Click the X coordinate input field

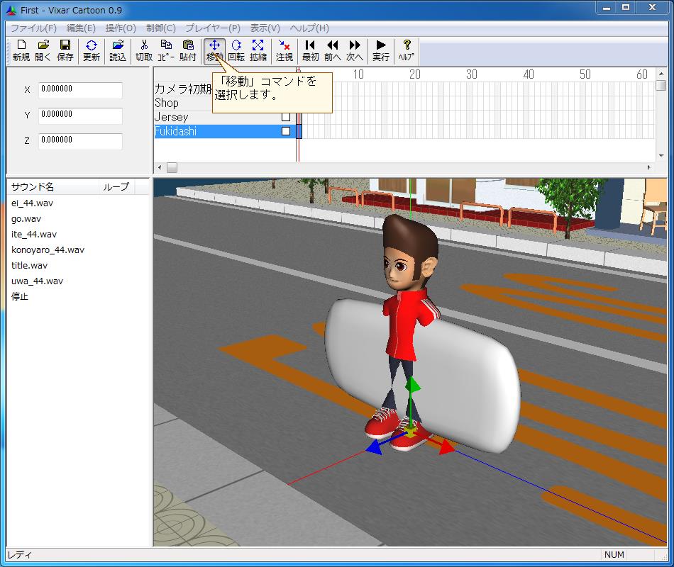(80, 90)
